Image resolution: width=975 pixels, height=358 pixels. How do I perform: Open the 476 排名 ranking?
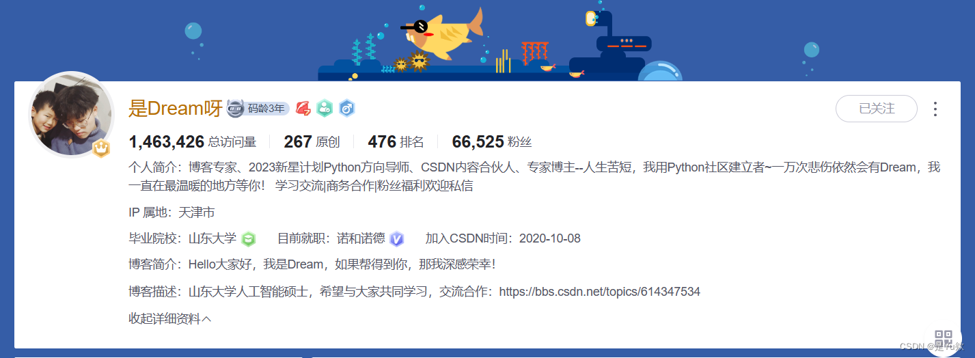(x=396, y=142)
